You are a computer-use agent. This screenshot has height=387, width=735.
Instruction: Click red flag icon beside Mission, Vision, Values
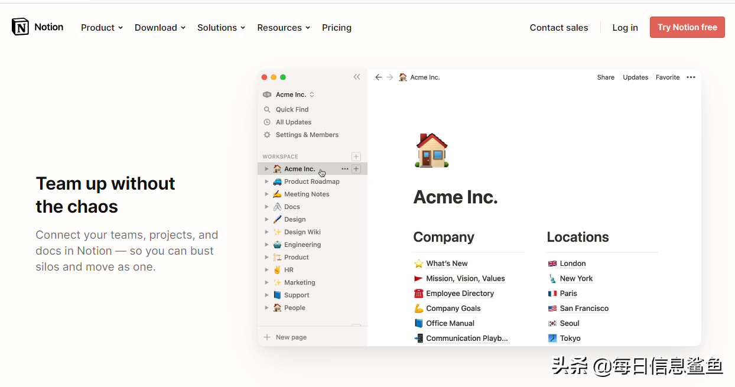click(419, 278)
